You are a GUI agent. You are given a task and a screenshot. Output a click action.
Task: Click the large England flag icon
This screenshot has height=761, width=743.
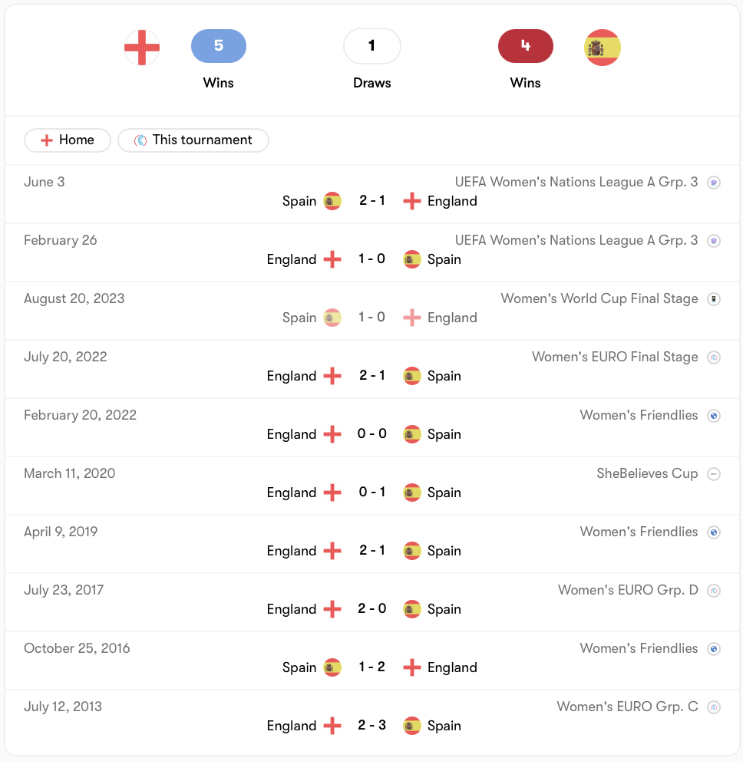142,47
